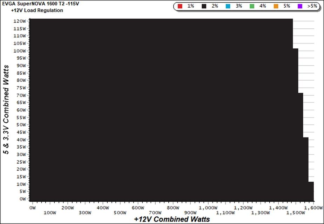This screenshot has width=324, height=224.
Task: Click the red 1% legend swatch
Action: (180, 6)
